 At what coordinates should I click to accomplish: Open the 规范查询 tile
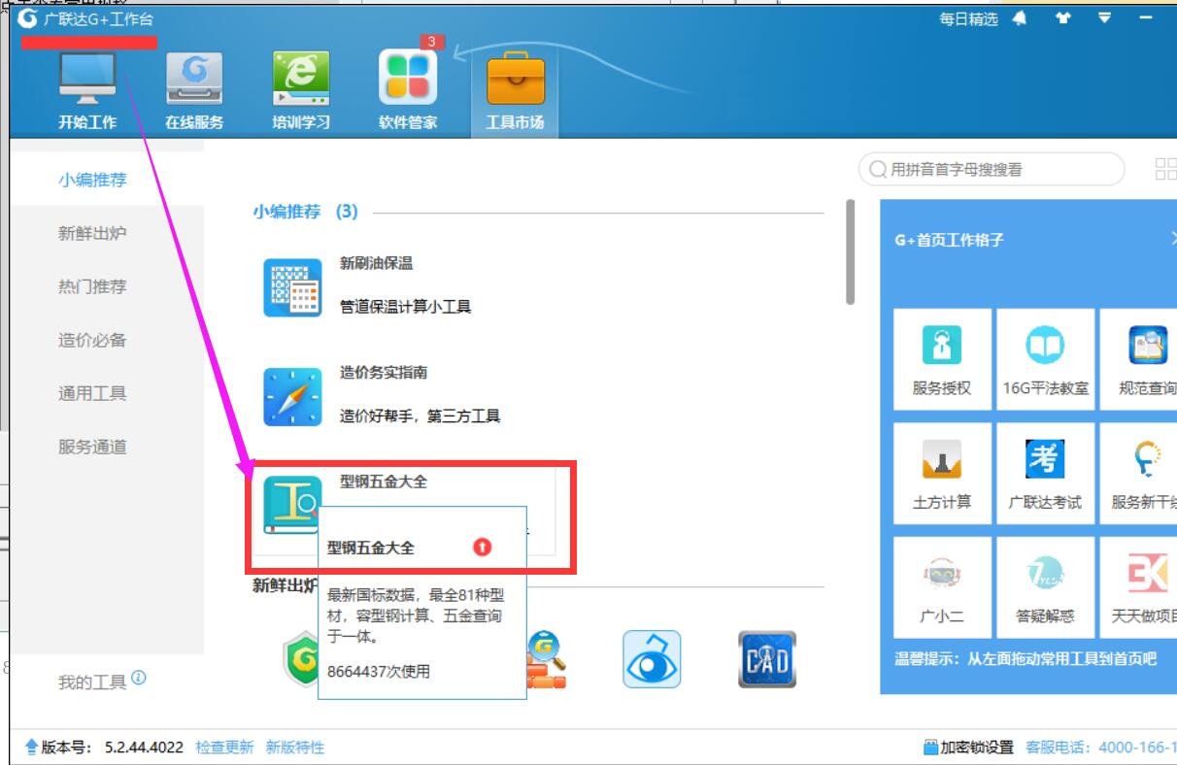pyautogui.click(x=1139, y=359)
